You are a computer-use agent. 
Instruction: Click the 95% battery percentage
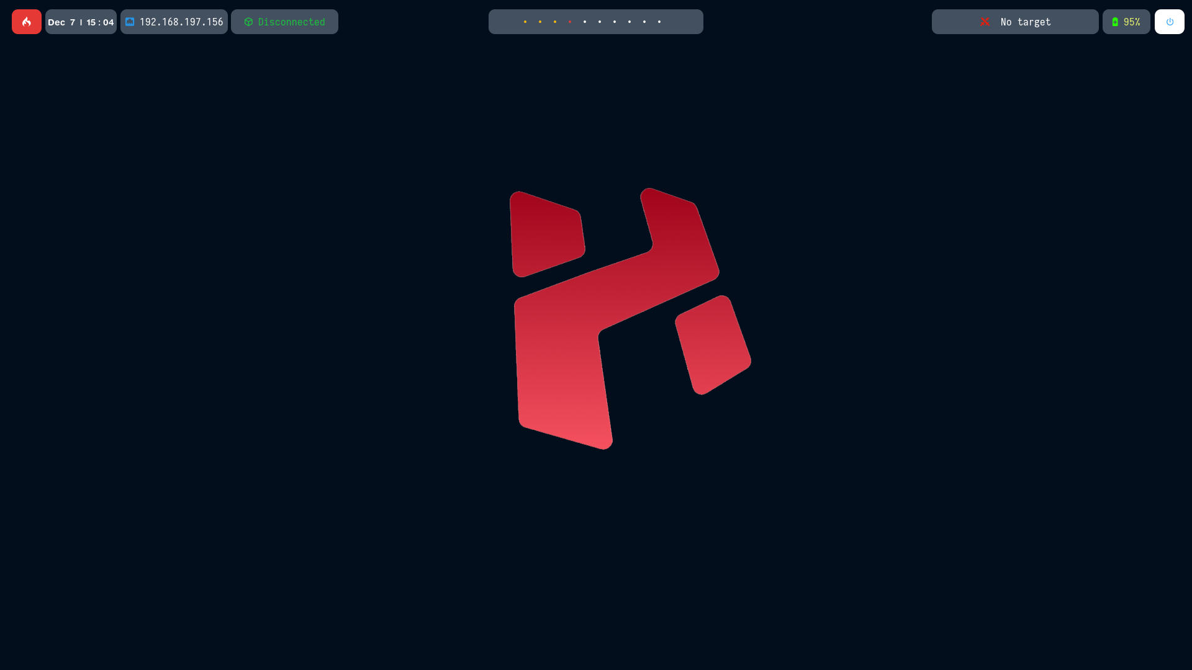[1132, 22]
